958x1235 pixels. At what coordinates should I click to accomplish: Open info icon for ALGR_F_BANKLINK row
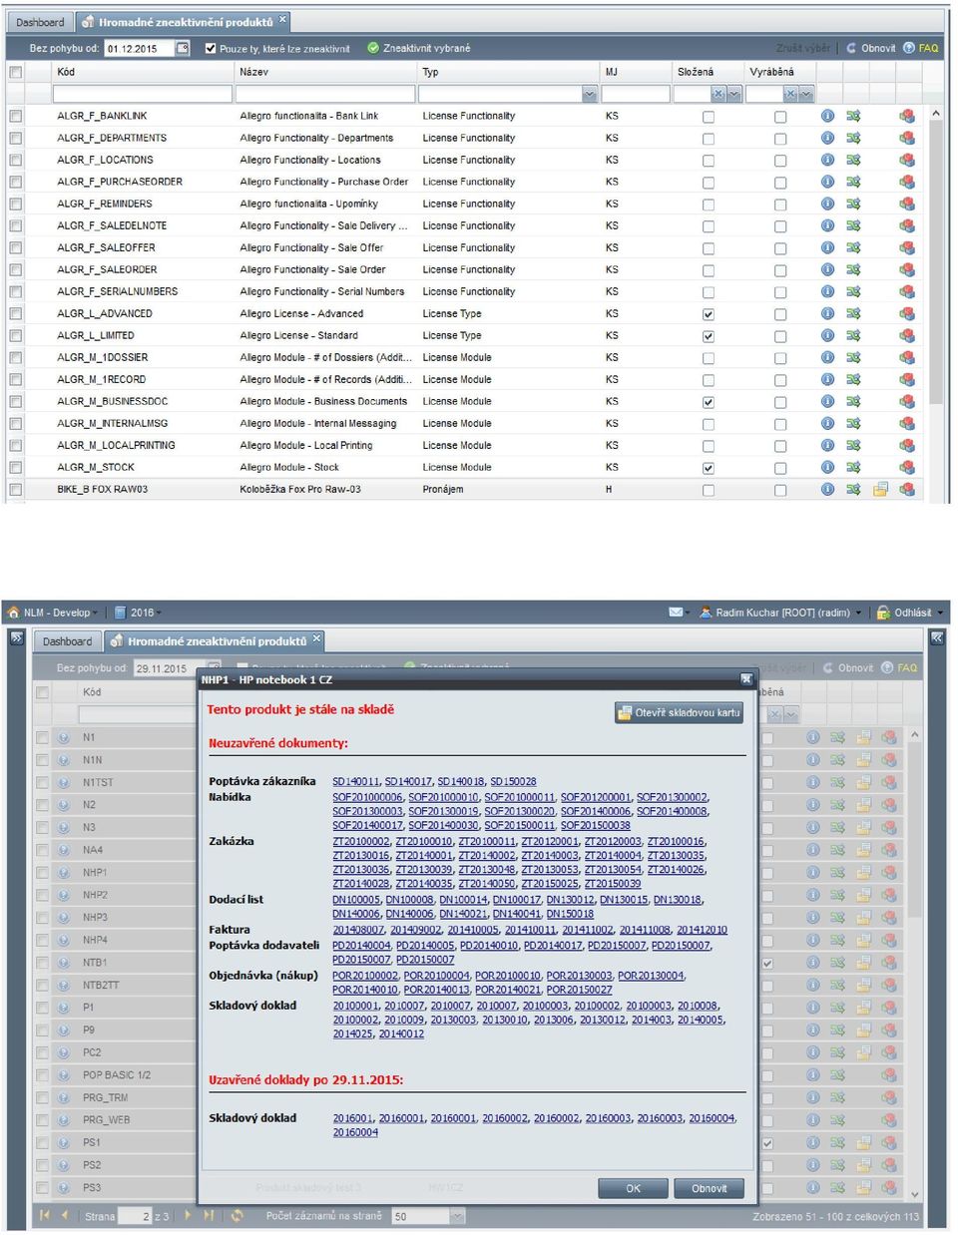[827, 116]
